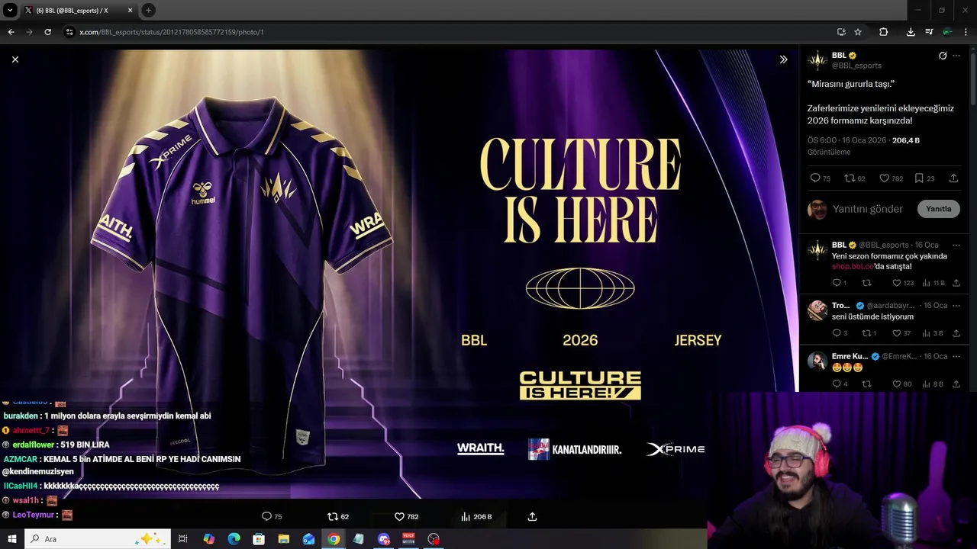
Task: Click the browser back arrow
Action: (x=11, y=32)
